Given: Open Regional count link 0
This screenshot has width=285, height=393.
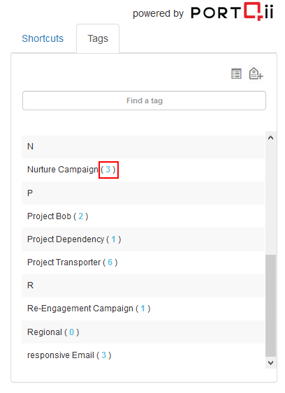Looking at the screenshot, I should click(x=72, y=332).
